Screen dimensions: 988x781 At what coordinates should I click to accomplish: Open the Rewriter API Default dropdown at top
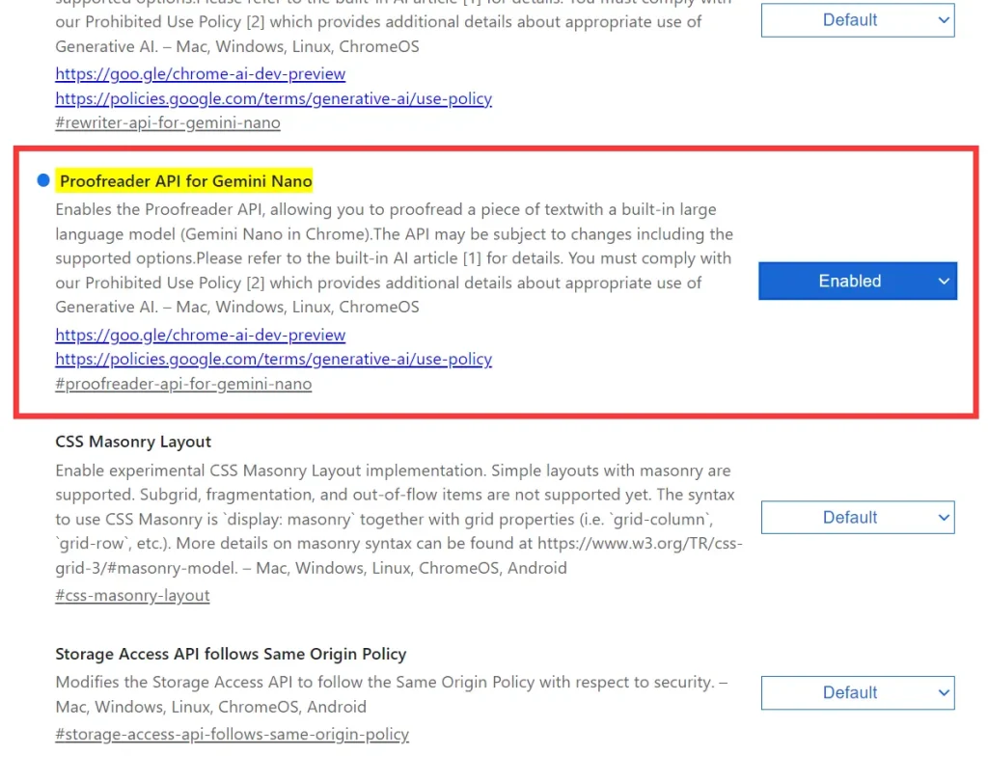pyautogui.click(x=857, y=19)
